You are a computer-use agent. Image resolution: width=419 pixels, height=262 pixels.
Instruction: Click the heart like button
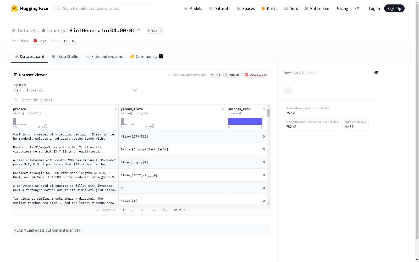click(x=152, y=30)
